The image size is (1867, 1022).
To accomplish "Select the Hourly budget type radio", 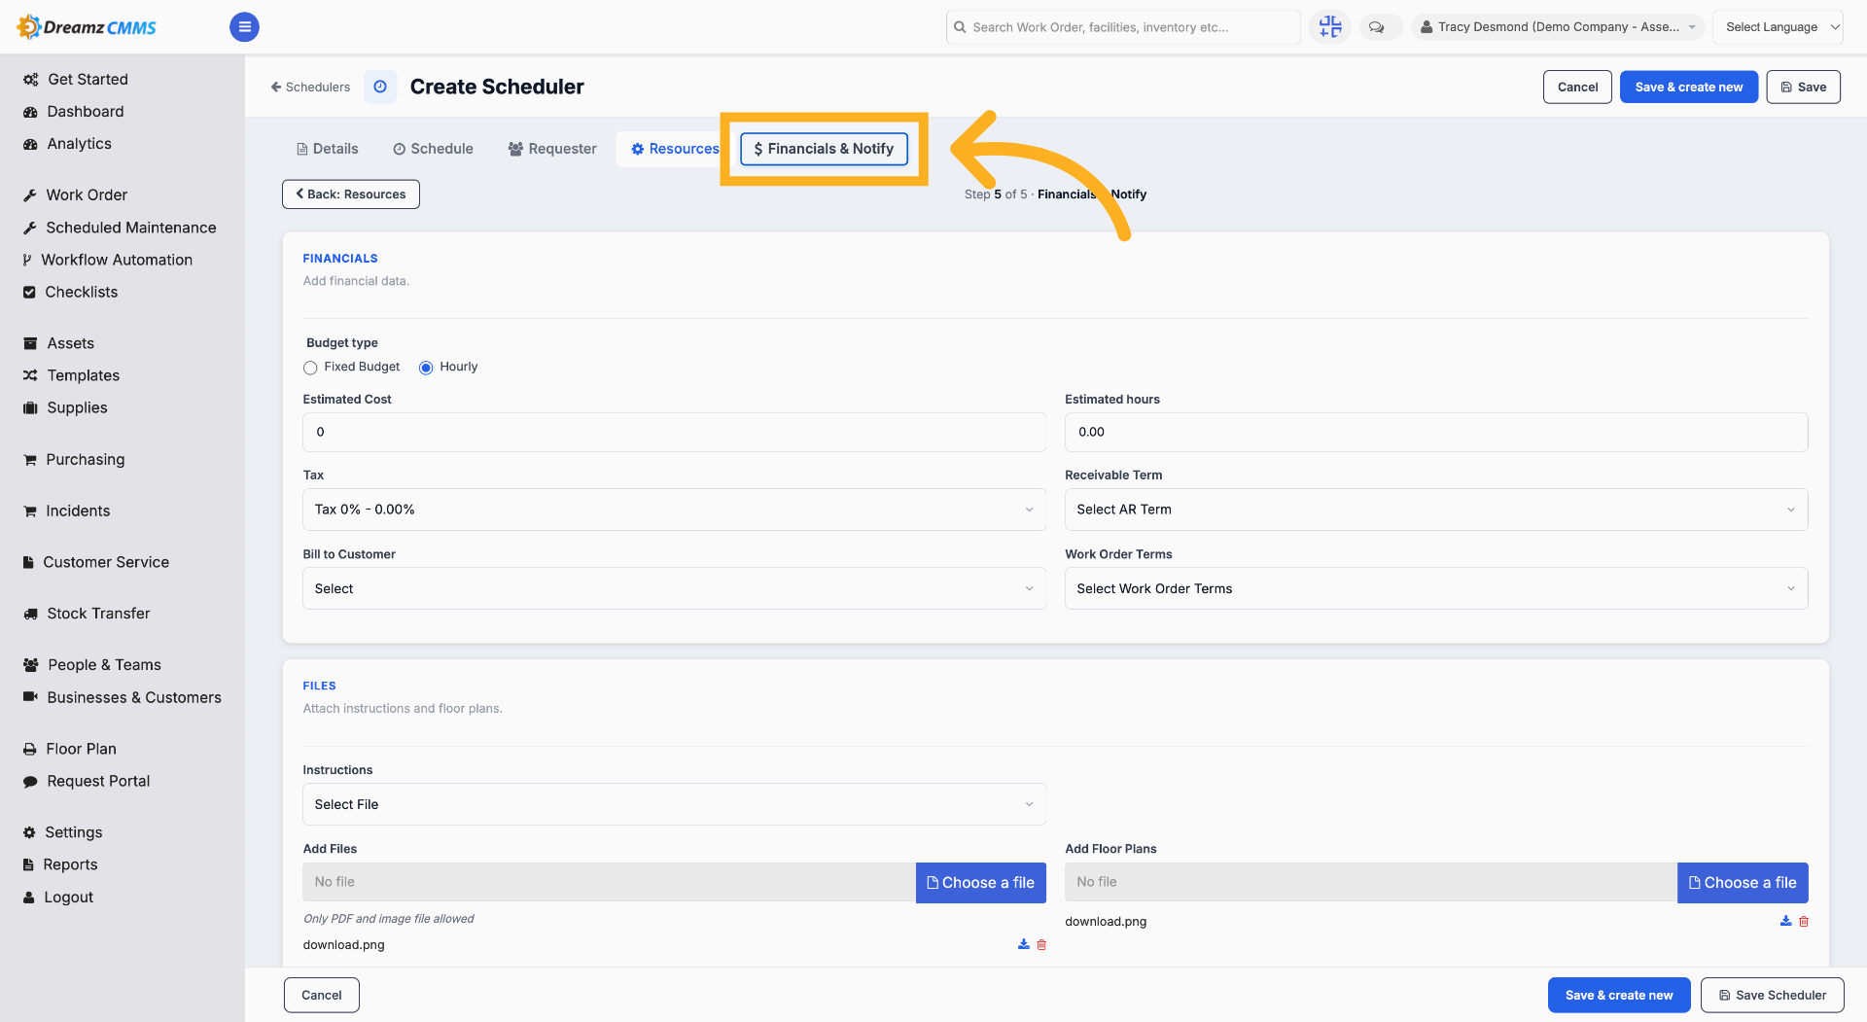I will click(426, 368).
